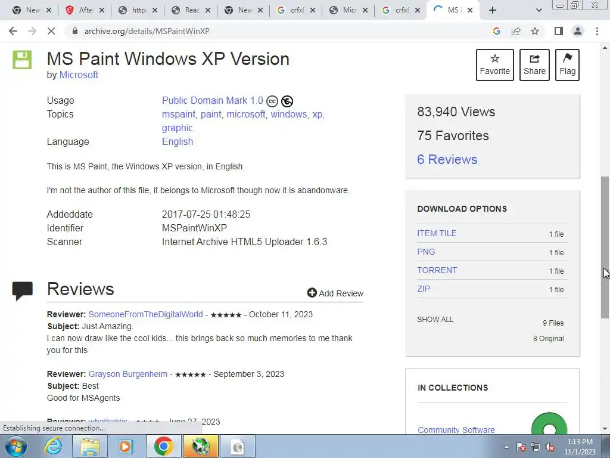This screenshot has width=610, height=458.
Task: Open the graphic topic link
Action: click(178, 128)
